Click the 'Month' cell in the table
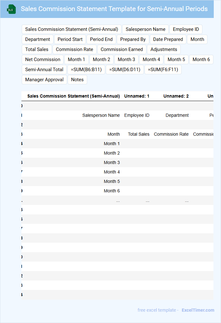The width and height of the screenshot is (221, 323). pos(113,134)
